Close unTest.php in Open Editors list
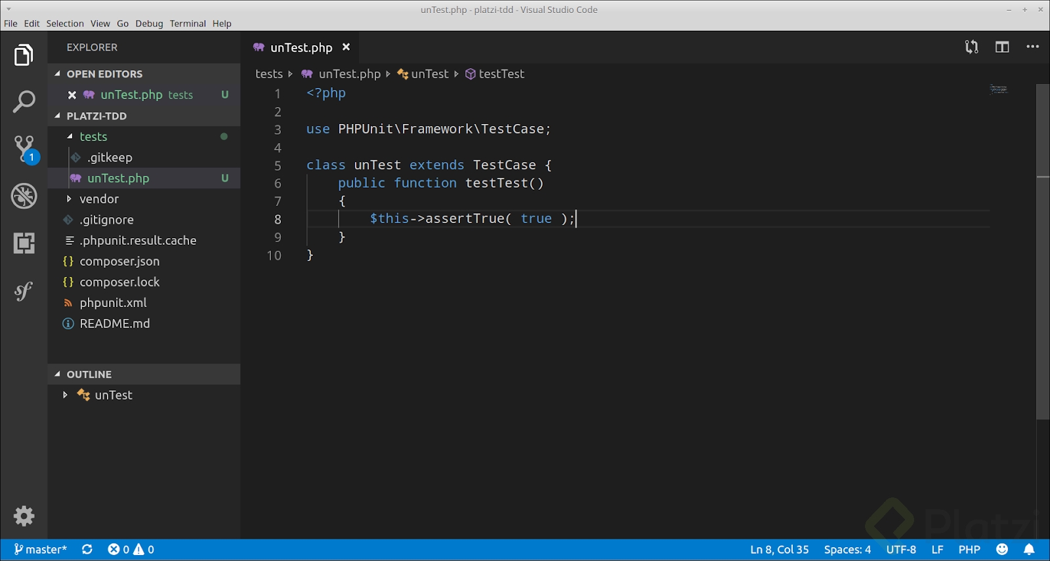This screenshot has width=1050, height=561. (72, 95)
